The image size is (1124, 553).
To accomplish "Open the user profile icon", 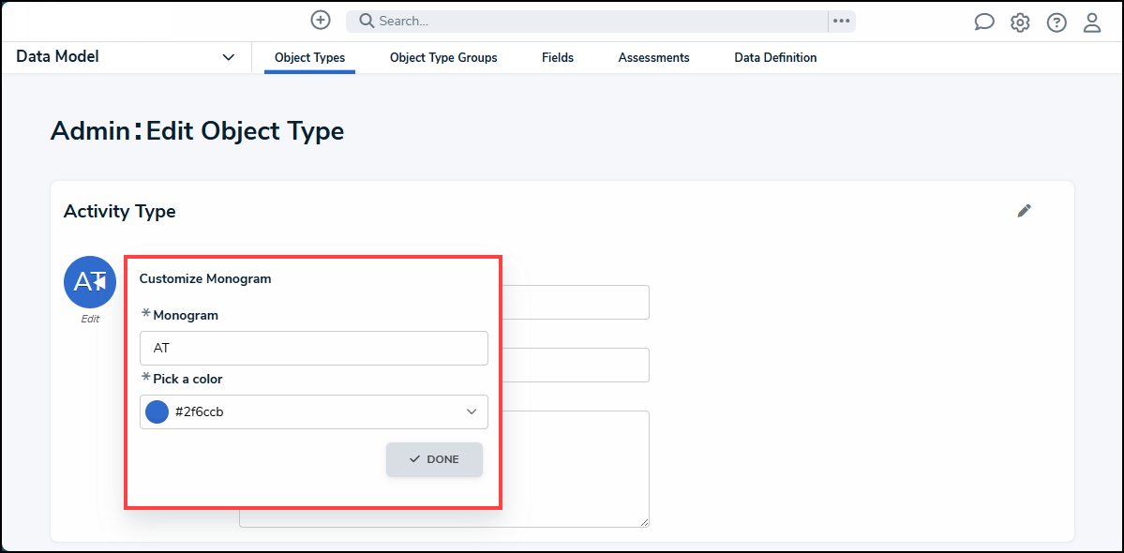I will pyautogui.click(x=1092, y=22).
